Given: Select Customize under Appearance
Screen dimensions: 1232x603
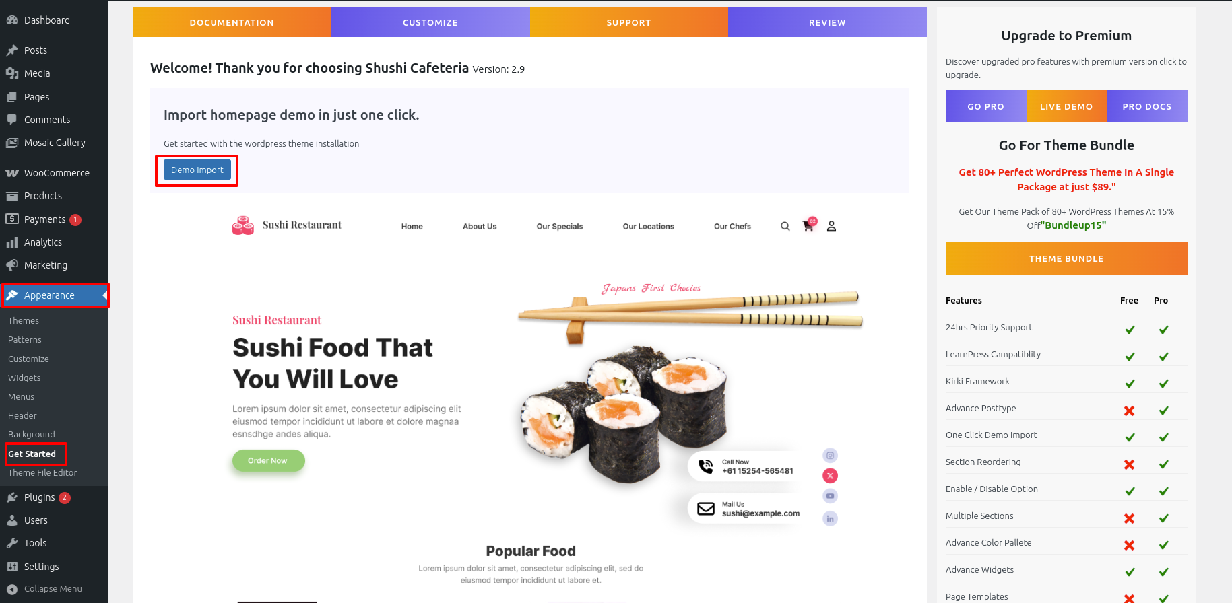Looking at the screenshot, I should [28, 359].
